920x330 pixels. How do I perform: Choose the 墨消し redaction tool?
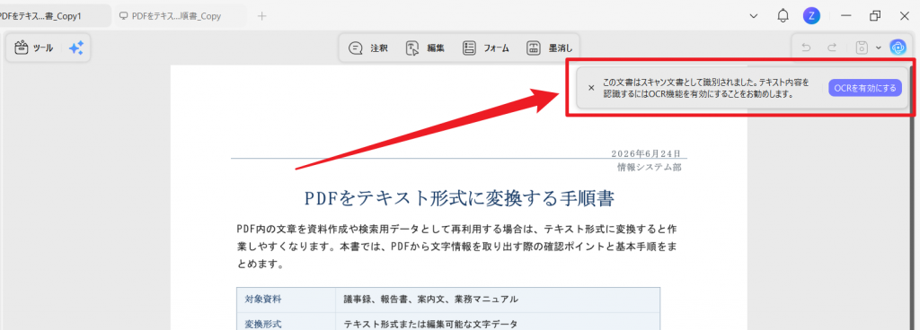tap(549, 48)
